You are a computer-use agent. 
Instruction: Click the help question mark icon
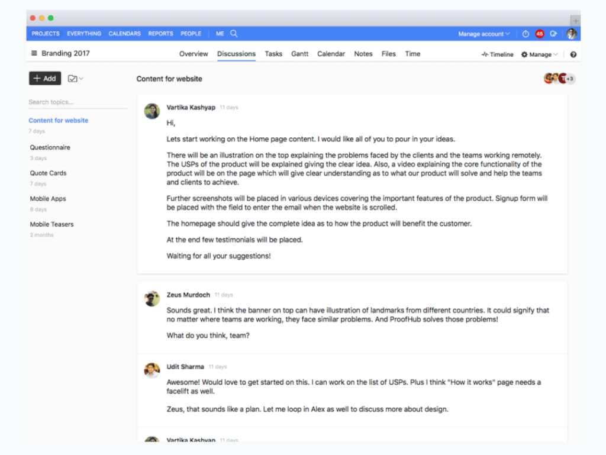(573, 54)
